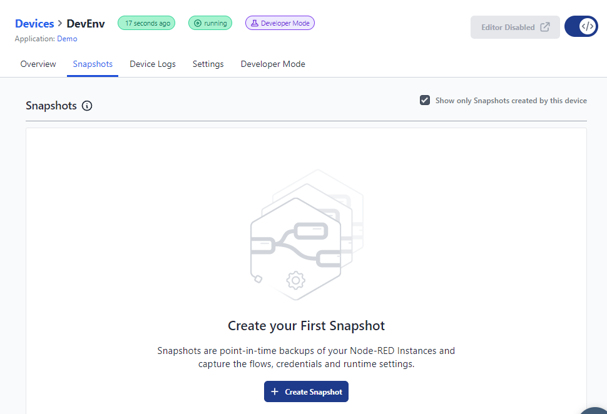Viewport: 607px width, 414px height.
Task: Click the breadcrumb chevron after Devices
Action: coord(60,23)
